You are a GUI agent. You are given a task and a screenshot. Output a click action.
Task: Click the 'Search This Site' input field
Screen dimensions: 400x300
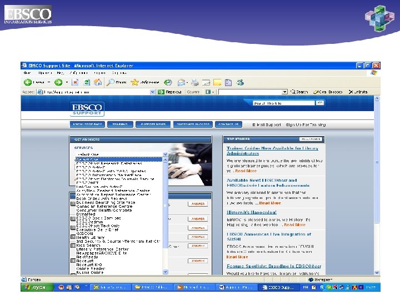[284, 103]
